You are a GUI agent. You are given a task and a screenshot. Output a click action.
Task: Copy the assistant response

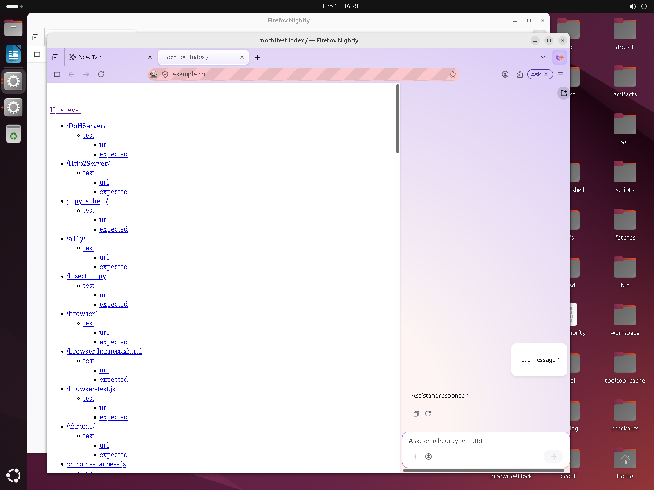click(x=416, y=414)
